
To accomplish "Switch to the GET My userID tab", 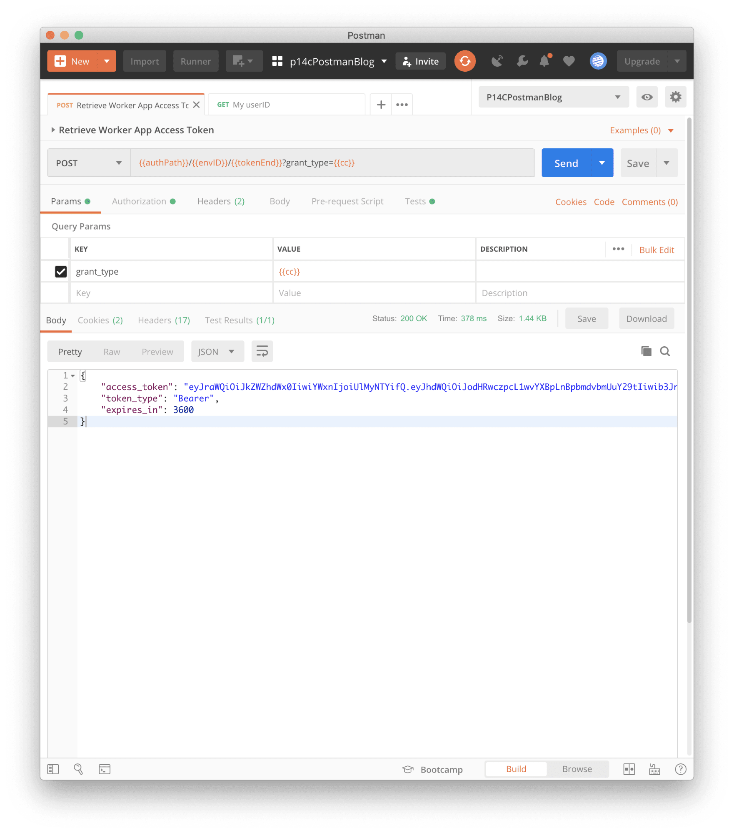I will point(286,105).
